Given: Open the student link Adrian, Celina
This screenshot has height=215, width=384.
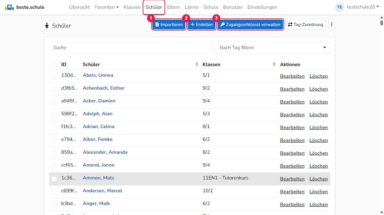Looking at the screenshot, I should 98,127.
